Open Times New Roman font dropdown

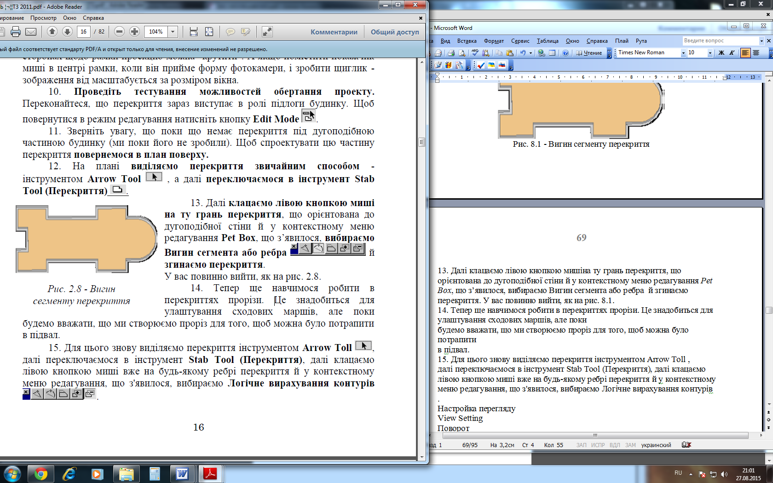[x=683, y=53]
